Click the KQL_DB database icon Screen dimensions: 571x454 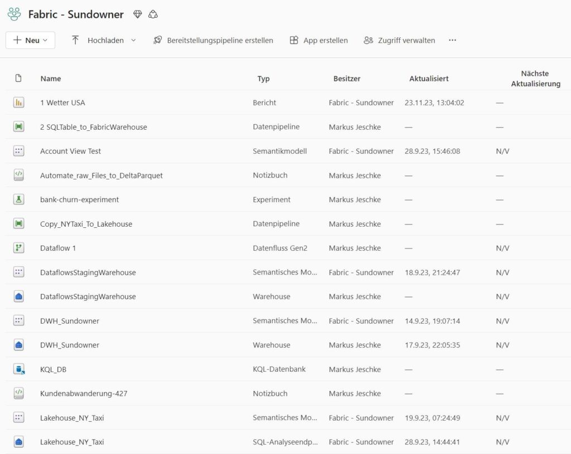click(x=19, y=369)
